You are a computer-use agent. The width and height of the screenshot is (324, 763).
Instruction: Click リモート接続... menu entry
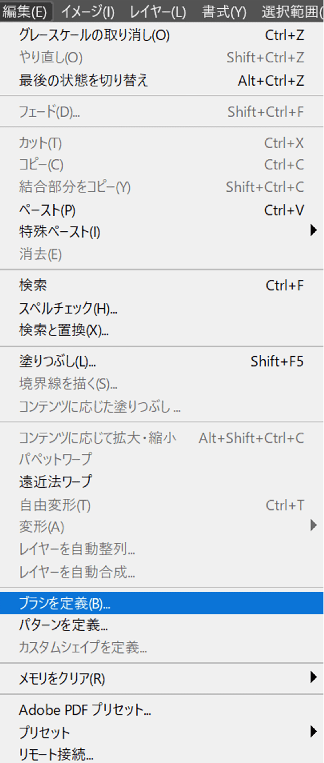[56, 754]
